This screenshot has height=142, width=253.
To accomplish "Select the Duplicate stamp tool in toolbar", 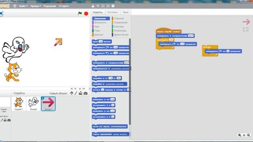I will (x=93, y=6).
